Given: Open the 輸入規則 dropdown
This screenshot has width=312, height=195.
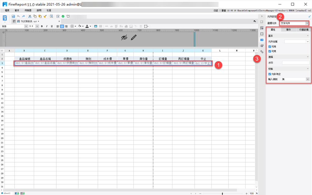Looking at the screenshot, I should [296, 79].
